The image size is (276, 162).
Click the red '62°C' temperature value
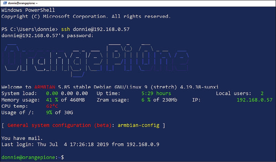tap(52, 106)
